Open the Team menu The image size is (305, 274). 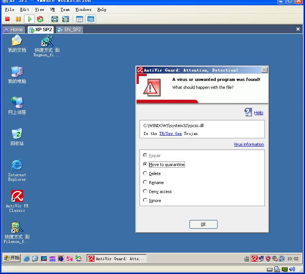65,9
